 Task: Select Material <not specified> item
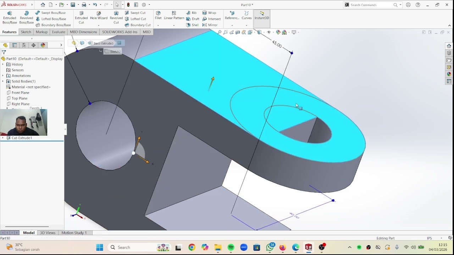28,87
